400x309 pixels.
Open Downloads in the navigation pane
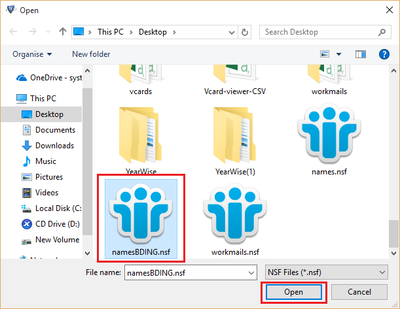pyautogui.click(x=48, y=146)
